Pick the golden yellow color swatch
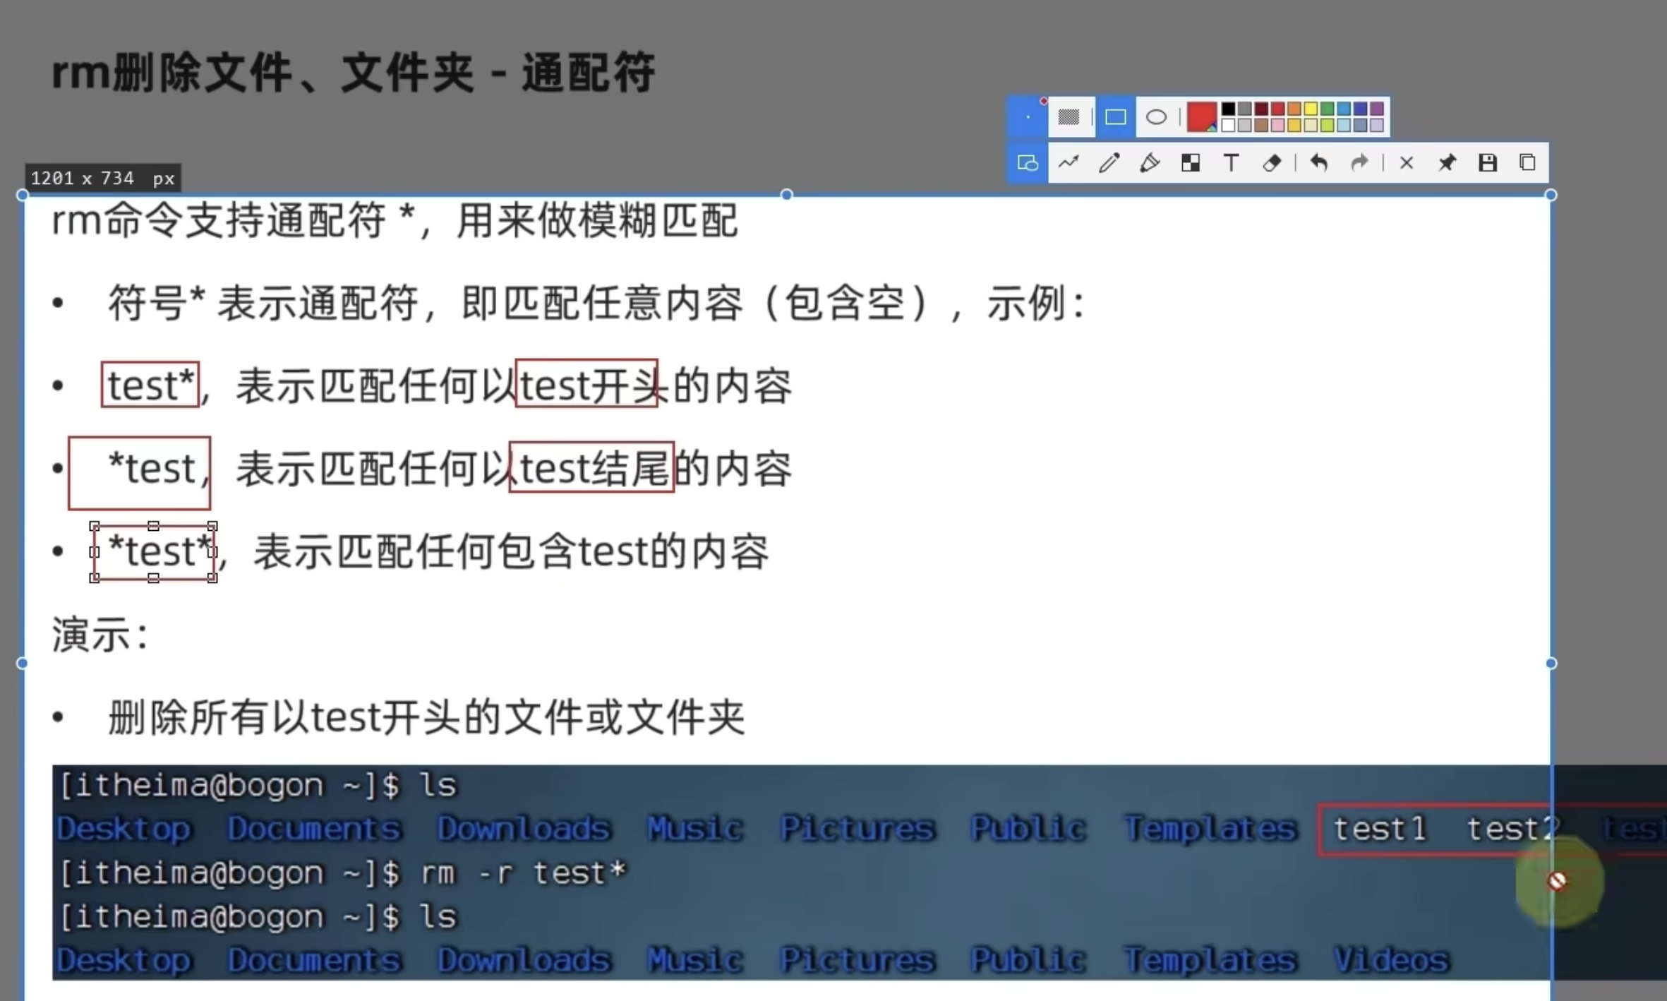 1294,125
